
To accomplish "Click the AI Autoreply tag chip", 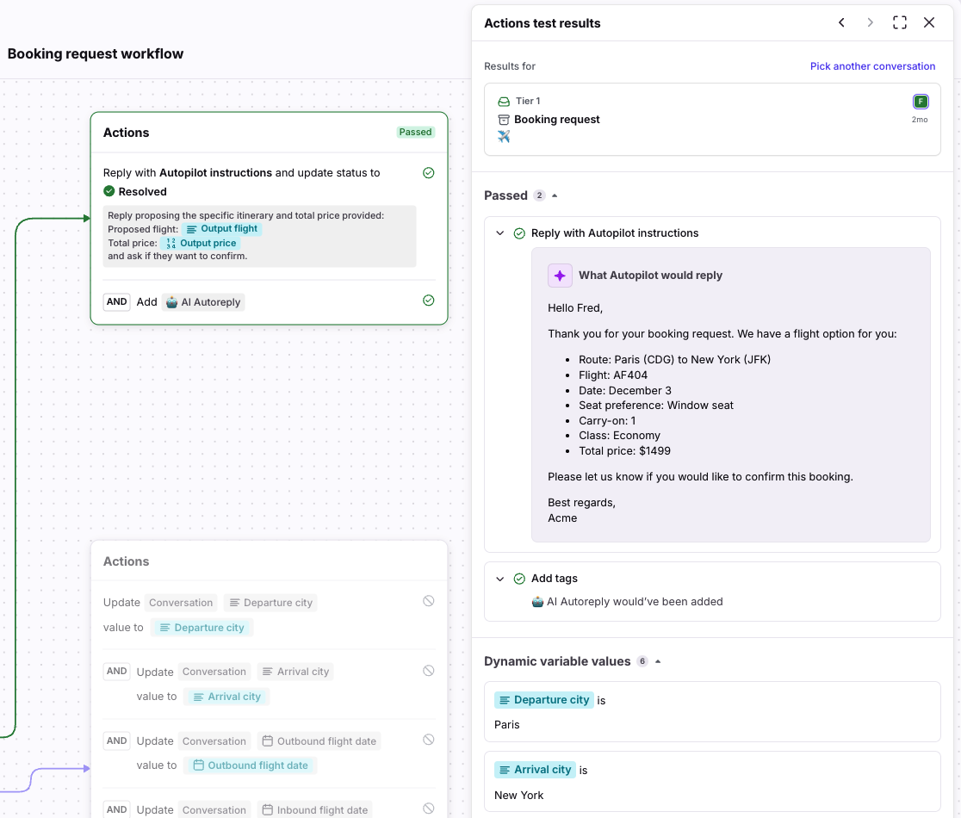I will [203, 302].
